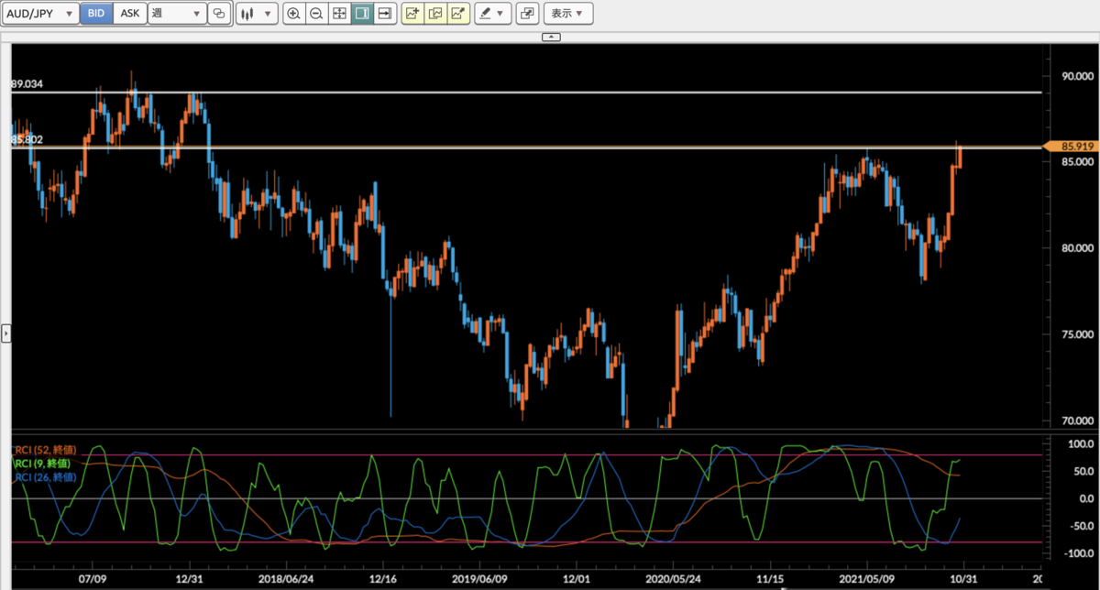Click the collapse arrow above the chart
This screenshot has width=1100, height=590.
click(551, 37)
